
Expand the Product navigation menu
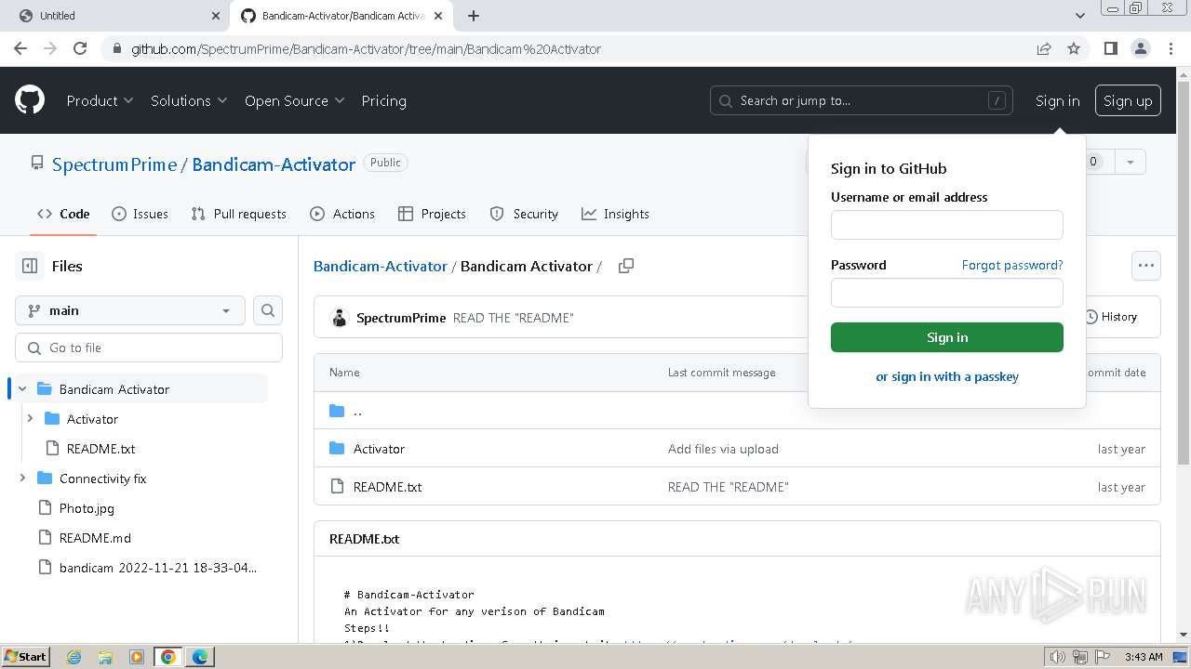[100, 100]
